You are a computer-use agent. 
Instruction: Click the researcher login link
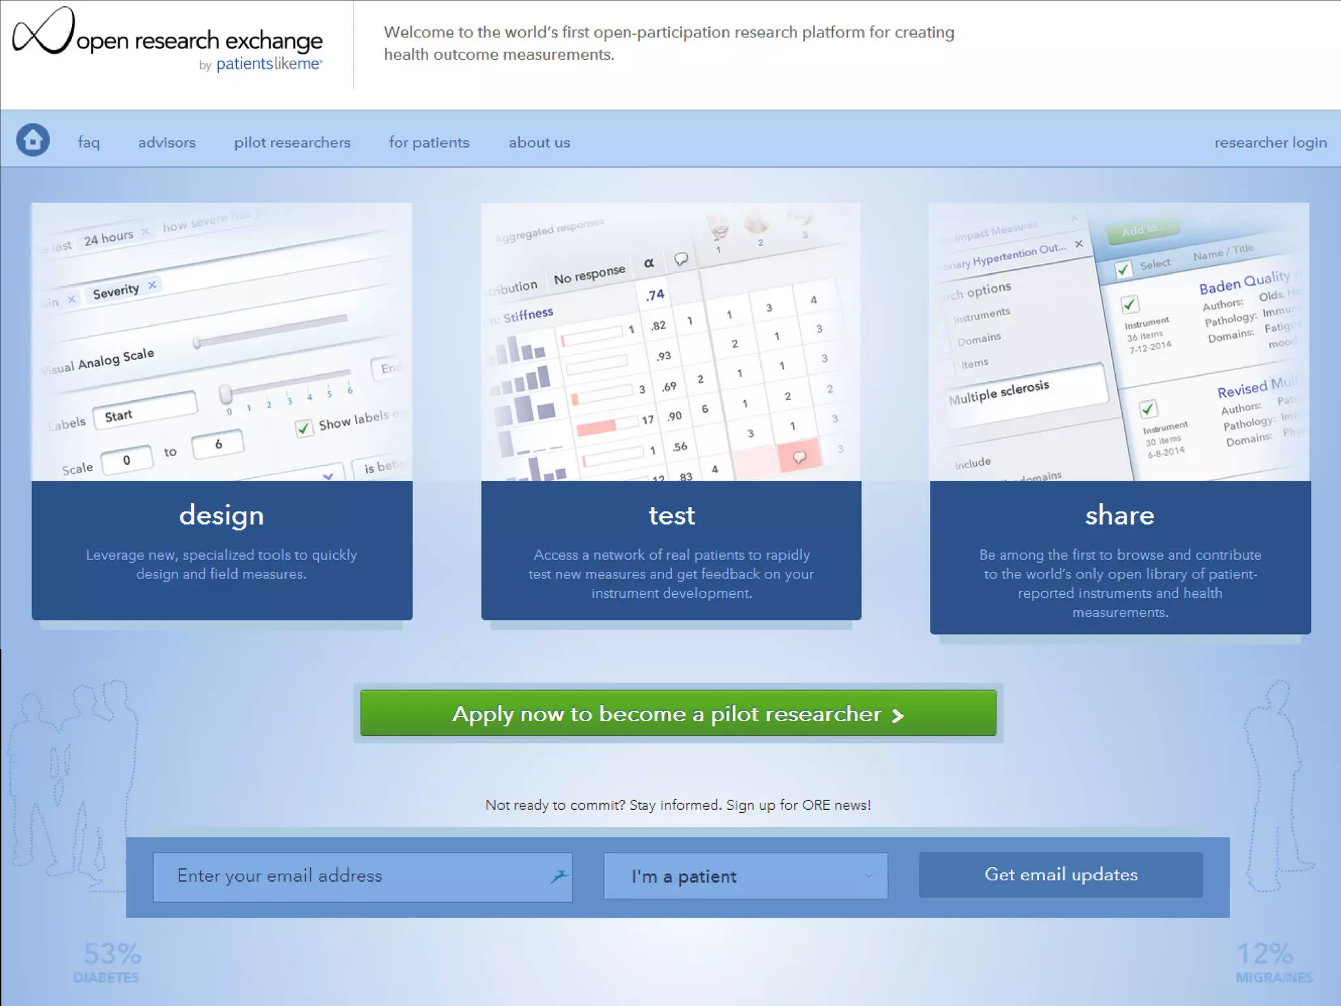[x=1270, y=142]
